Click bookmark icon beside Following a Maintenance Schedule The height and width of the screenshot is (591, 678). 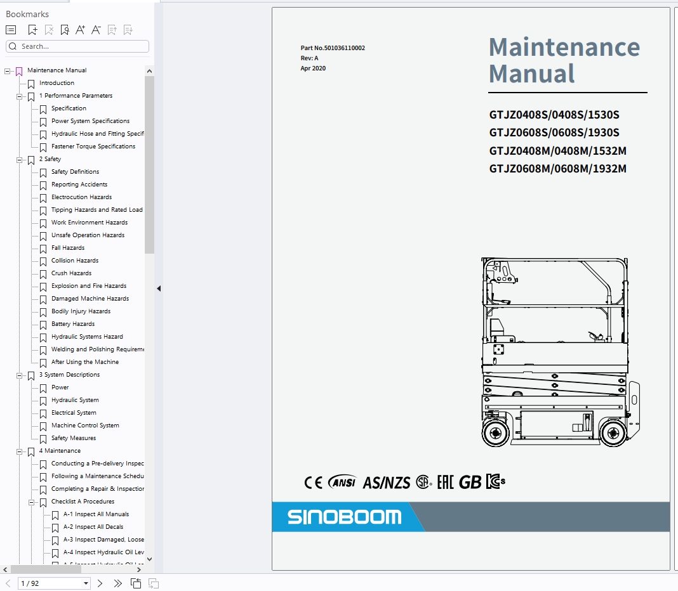(43, 477)
